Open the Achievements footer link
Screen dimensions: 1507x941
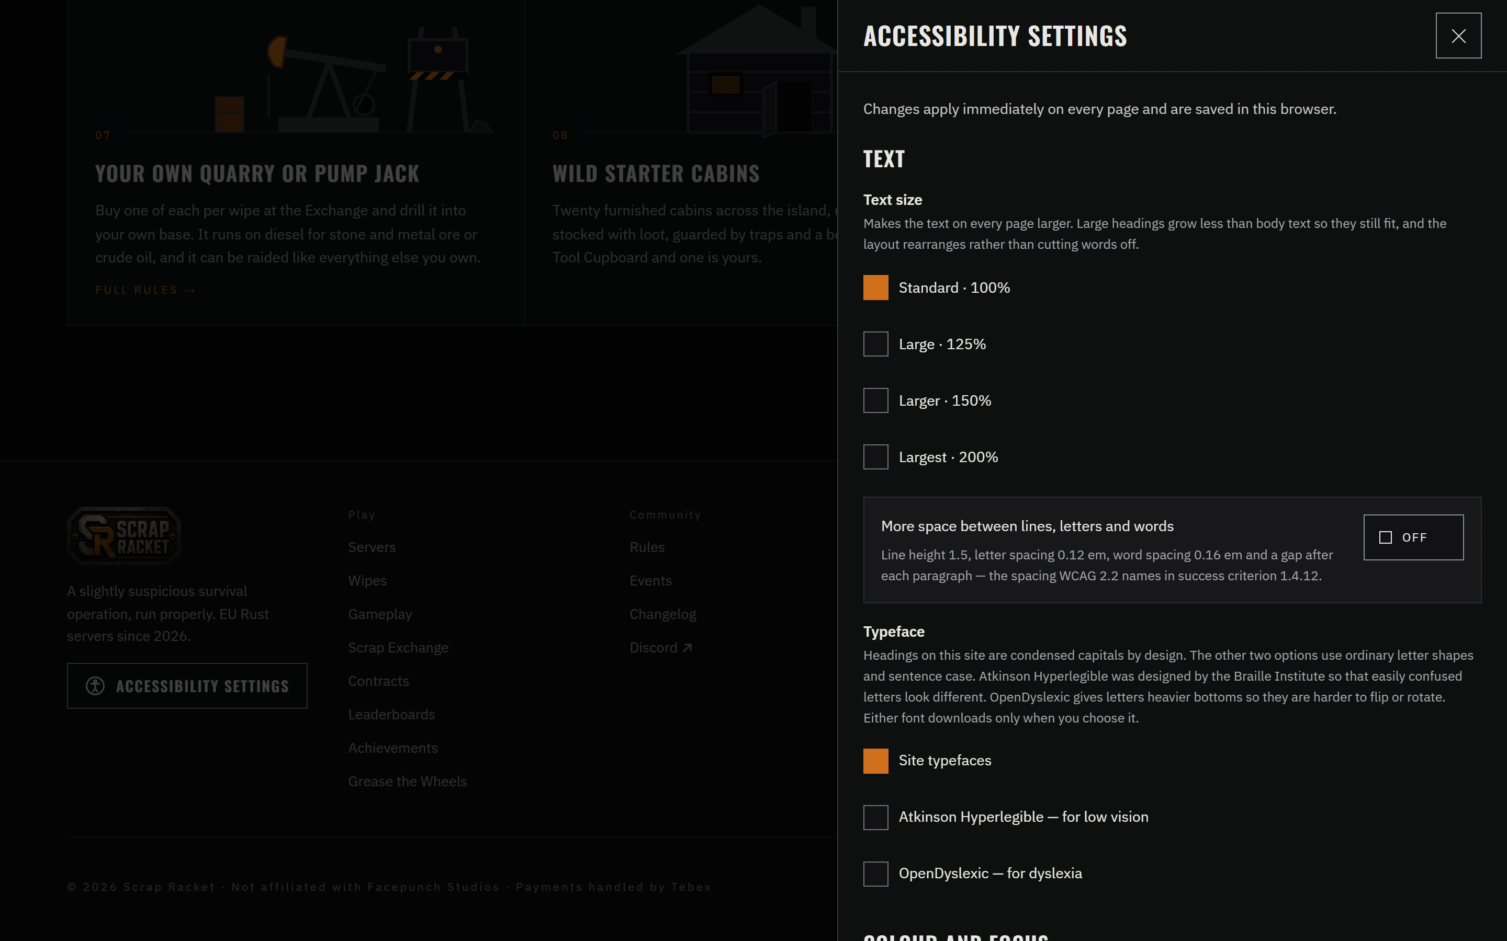click(x=393, y=748)
